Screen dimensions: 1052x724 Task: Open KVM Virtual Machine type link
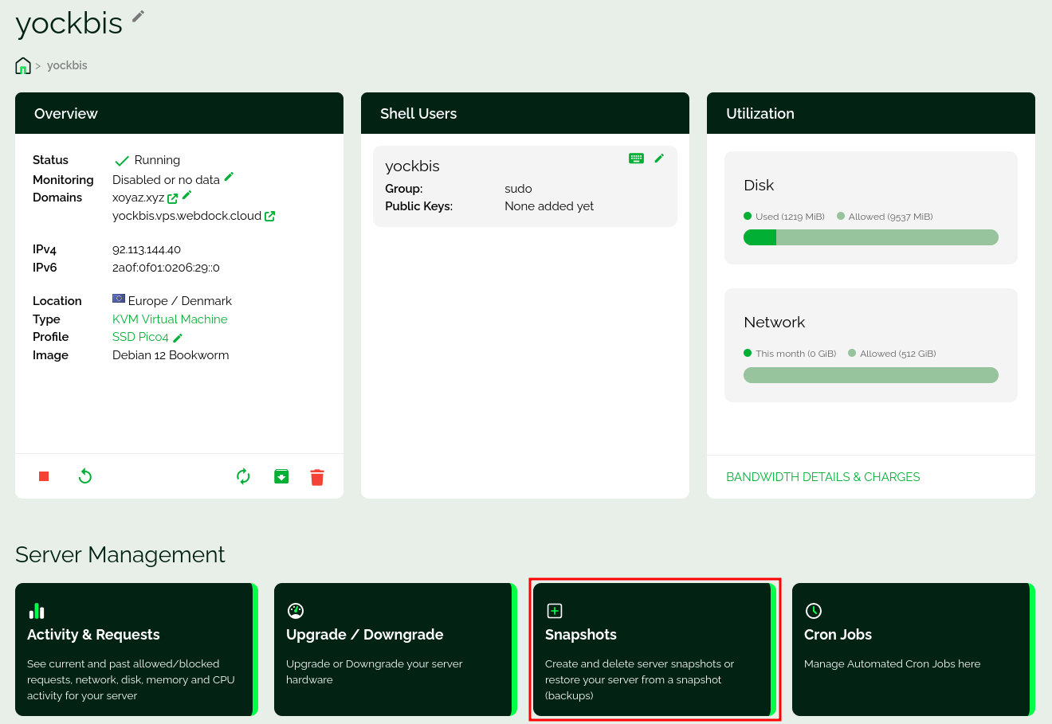(x=170, y=319)
